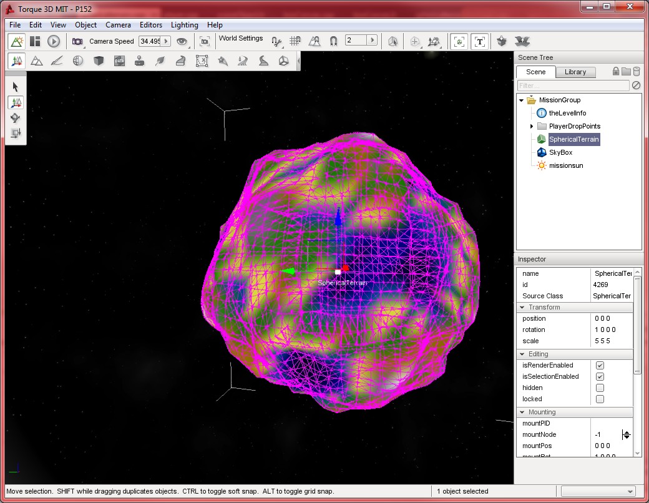Click the clear filter icon in Scene Tree

636,85
